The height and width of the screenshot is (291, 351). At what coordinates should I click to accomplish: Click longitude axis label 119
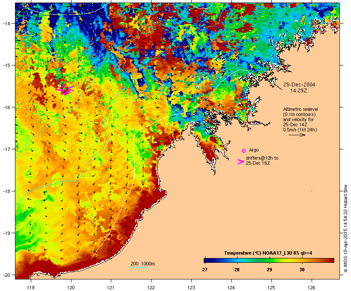(31, 288)
